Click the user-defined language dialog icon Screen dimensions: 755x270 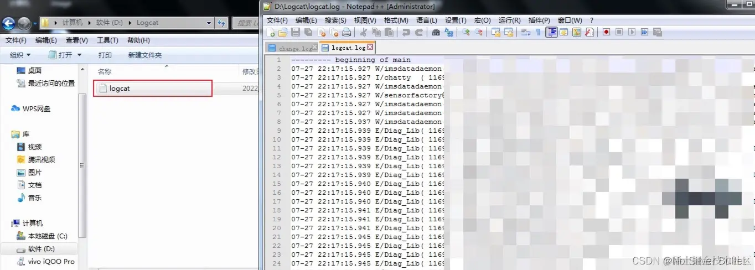pos(563,32)
